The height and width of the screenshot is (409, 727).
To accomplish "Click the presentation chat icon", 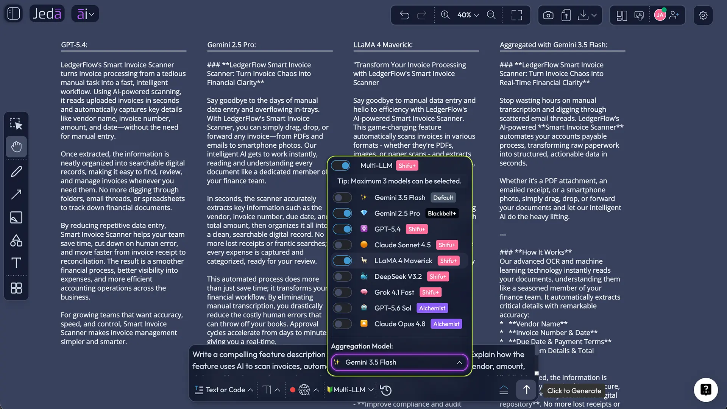I will pyautogui.click(x=639, y=15).
